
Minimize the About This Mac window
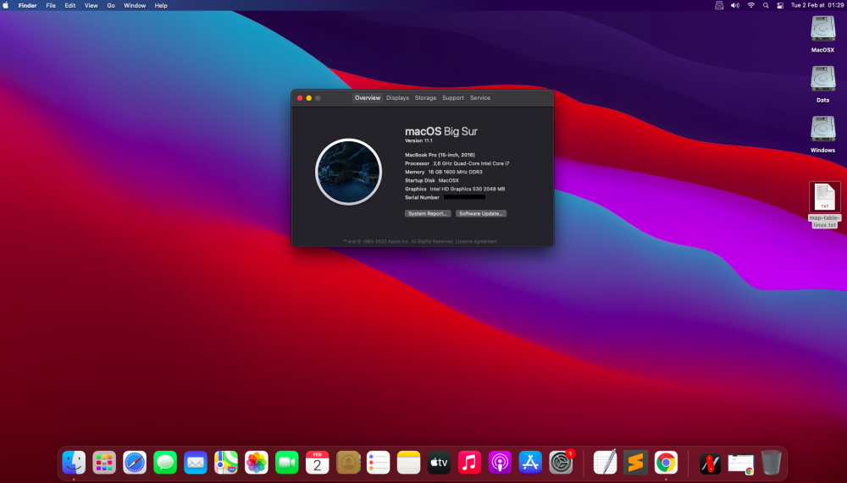coord(309,97)
